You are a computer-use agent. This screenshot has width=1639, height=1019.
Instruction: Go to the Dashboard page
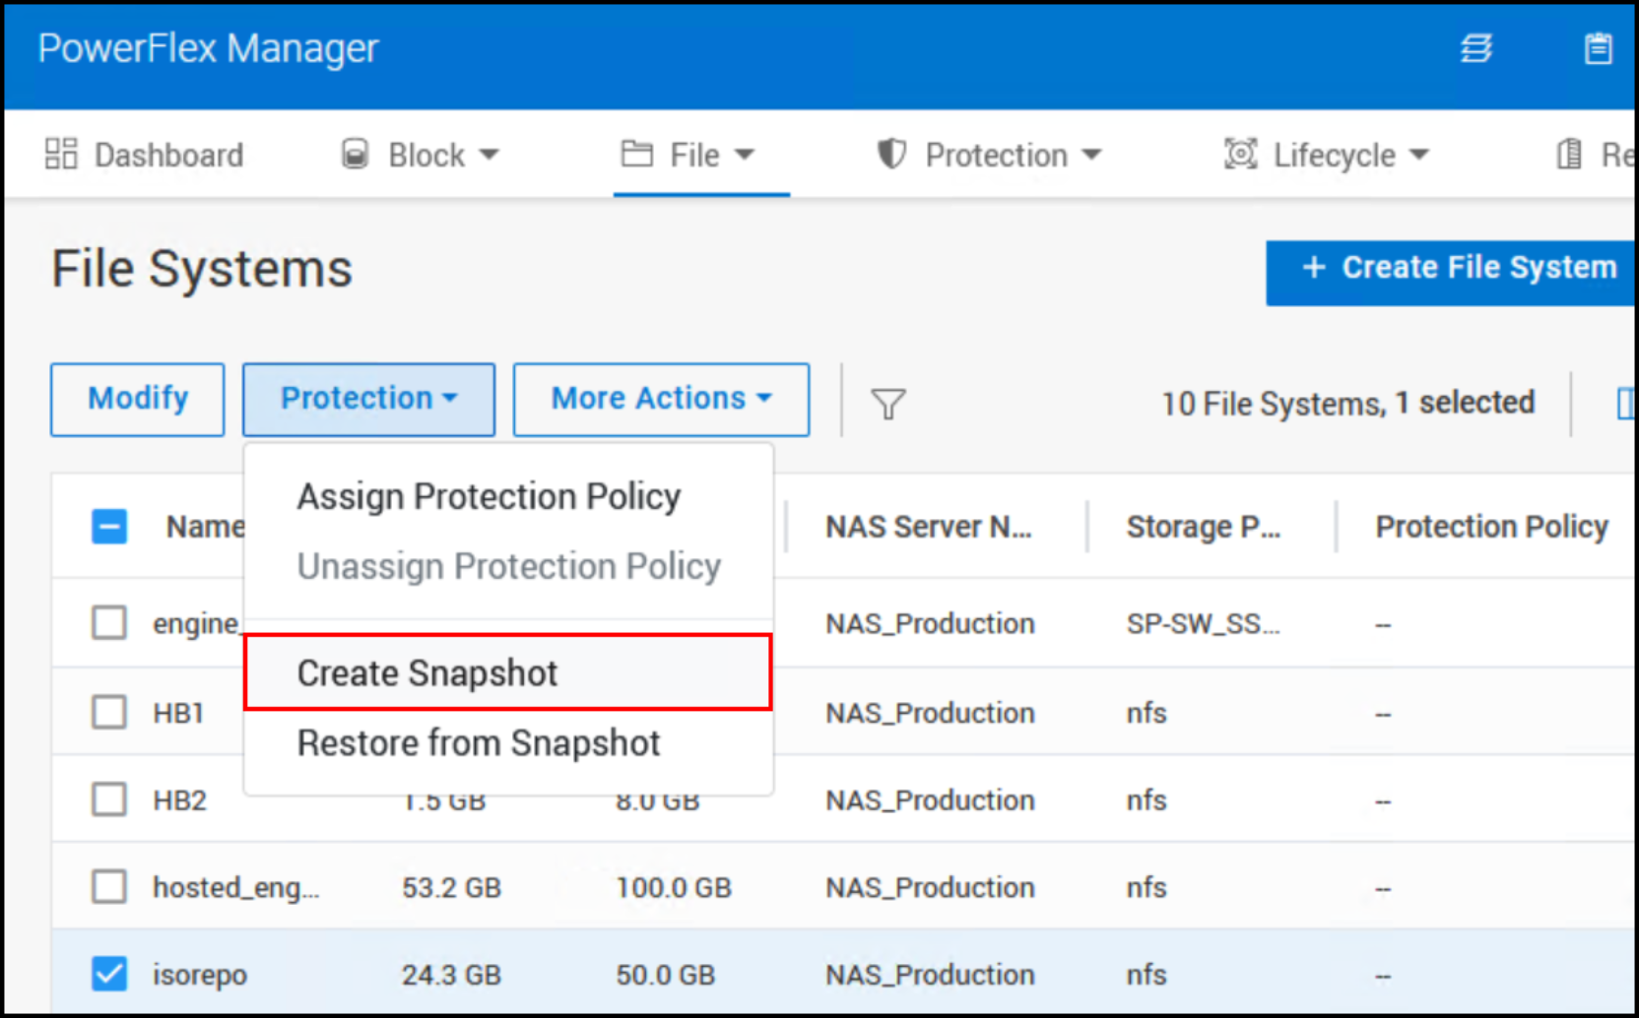145,155
